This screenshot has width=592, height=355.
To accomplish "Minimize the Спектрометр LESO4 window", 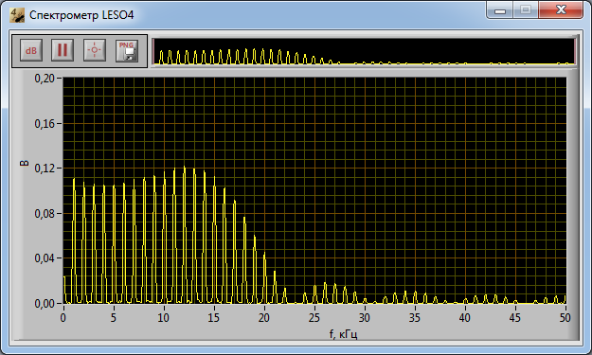I will point(500,10).
